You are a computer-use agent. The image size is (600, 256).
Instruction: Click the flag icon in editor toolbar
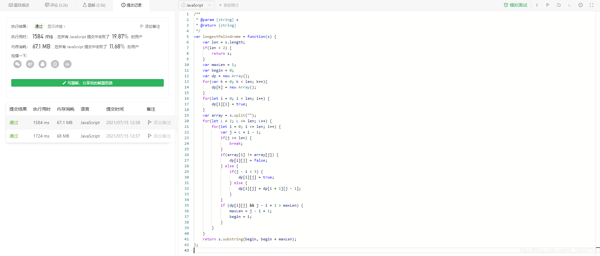548,5
